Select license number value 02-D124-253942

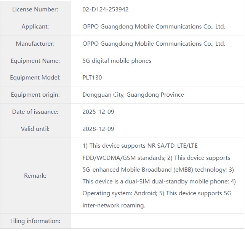[106, 10]
